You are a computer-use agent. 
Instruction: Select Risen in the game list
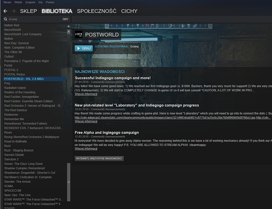[8, 133]
